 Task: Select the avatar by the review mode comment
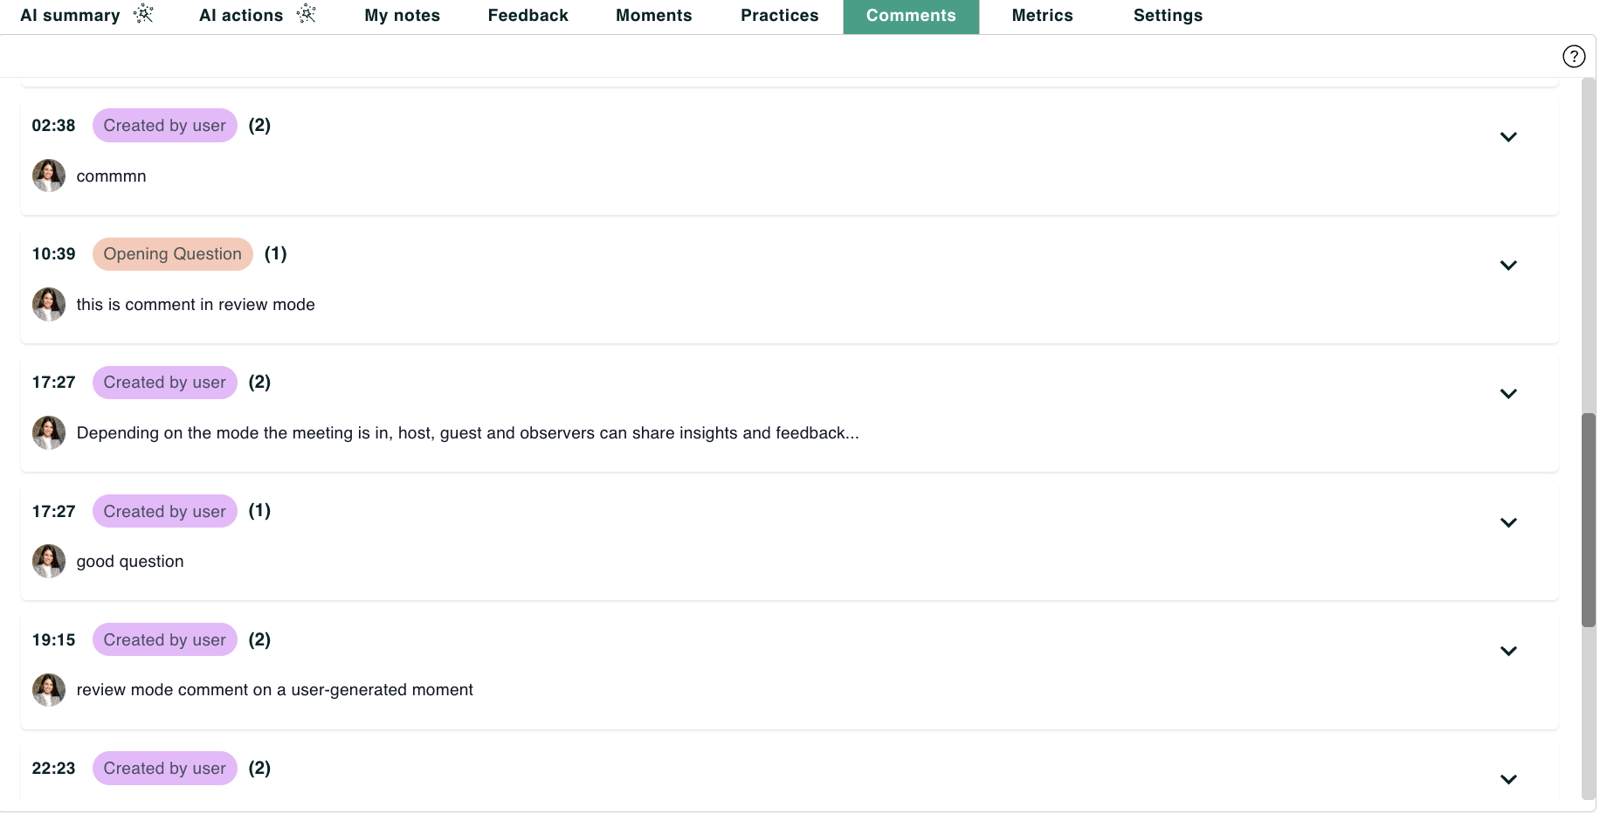(x=48, y=304)
